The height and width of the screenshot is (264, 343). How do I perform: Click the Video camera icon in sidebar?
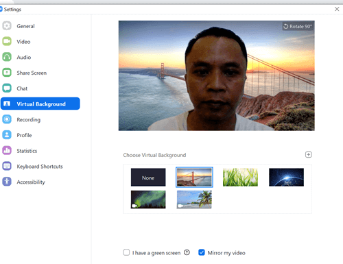pyautogui.click(x=7, y=41)
